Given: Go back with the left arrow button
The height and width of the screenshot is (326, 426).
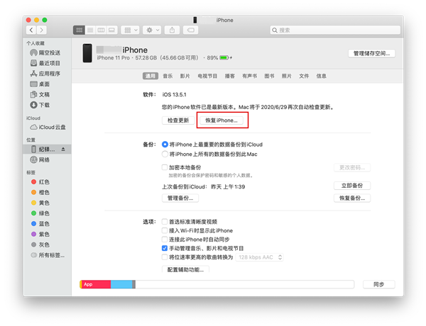Looking at the screenshot, I should [x=31, y=30].
